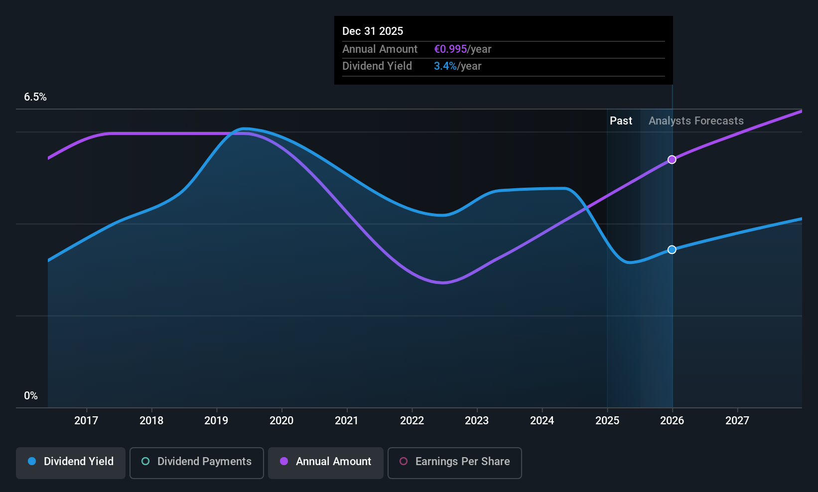Click the 3.4%/year dividend yield value
818x492 pixels.
pyautogui.click(x=458, y=66)
